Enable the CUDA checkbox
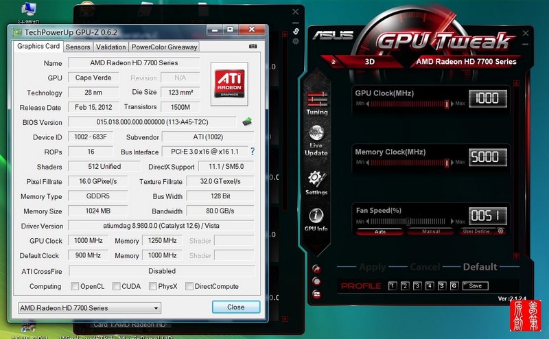This screenshot has height=339, width=549. (116, 286)
